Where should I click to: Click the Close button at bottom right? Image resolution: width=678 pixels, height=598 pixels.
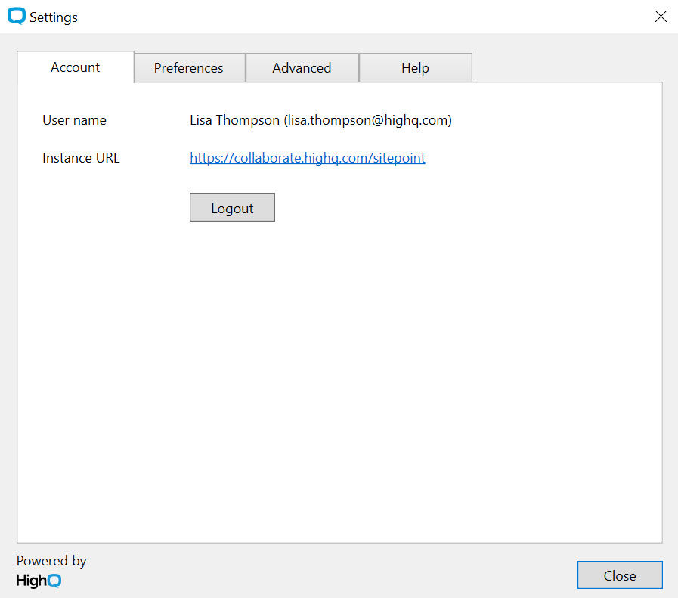pyautogui.click(x=619, y=575)
